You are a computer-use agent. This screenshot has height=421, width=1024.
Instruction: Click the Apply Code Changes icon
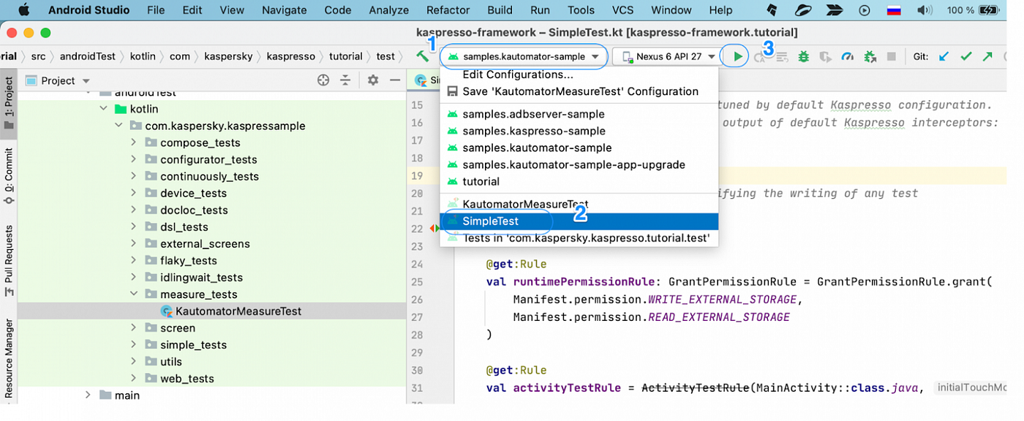click(x=781, y=57)
